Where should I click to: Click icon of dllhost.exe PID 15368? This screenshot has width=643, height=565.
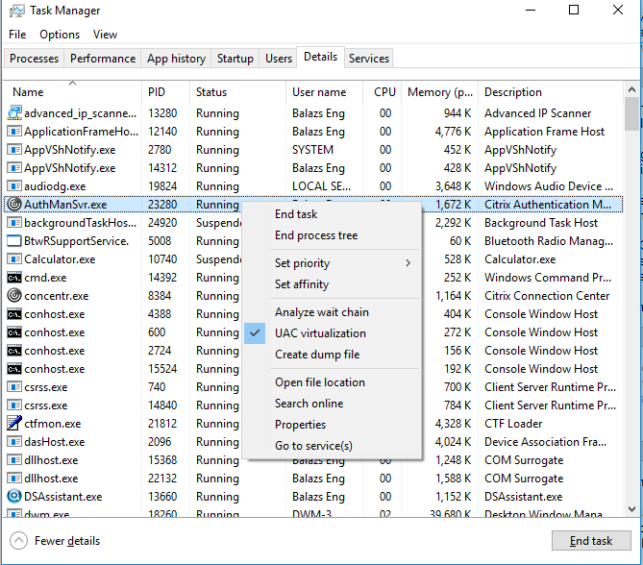14,460
